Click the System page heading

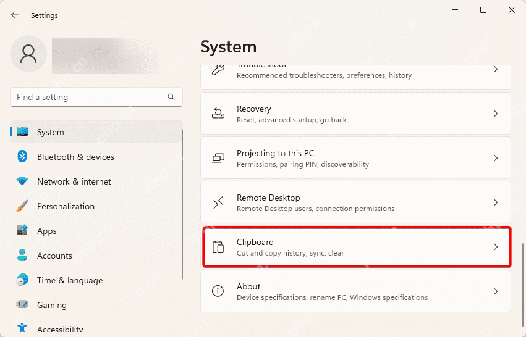click(x=229, y=47)
